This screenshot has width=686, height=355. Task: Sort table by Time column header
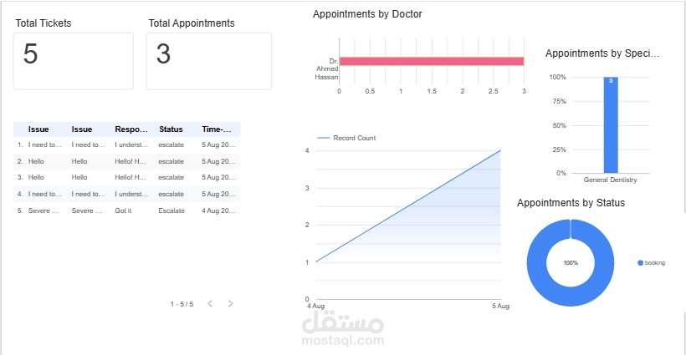[217, 129]
